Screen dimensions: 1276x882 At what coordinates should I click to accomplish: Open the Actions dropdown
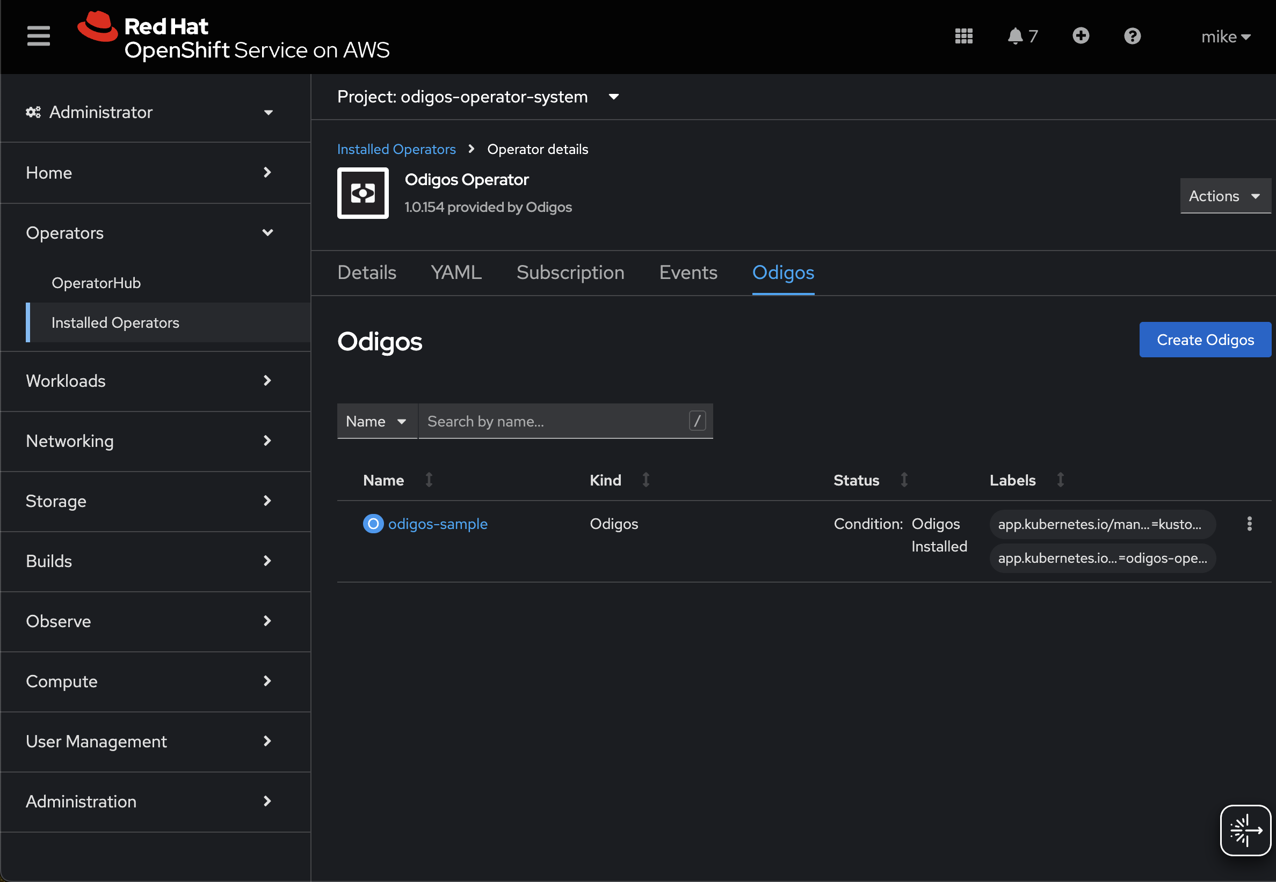(1224, 196)
